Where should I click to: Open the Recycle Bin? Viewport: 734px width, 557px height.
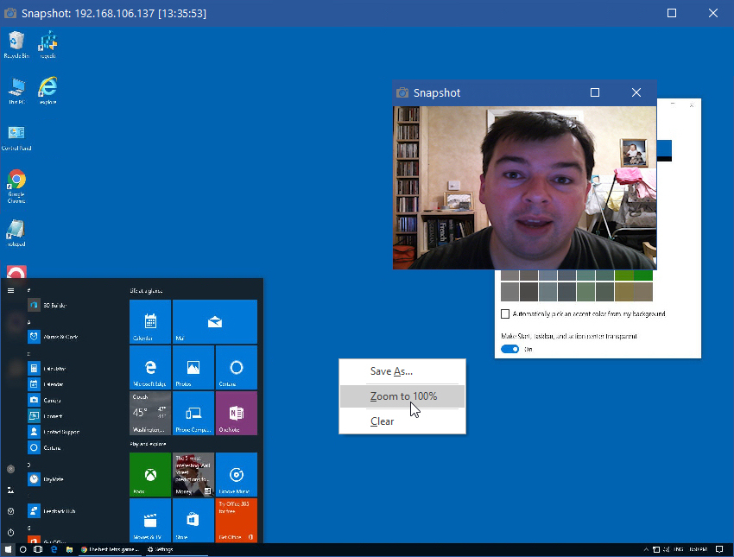pyautogui.click(x=16, y=41)
